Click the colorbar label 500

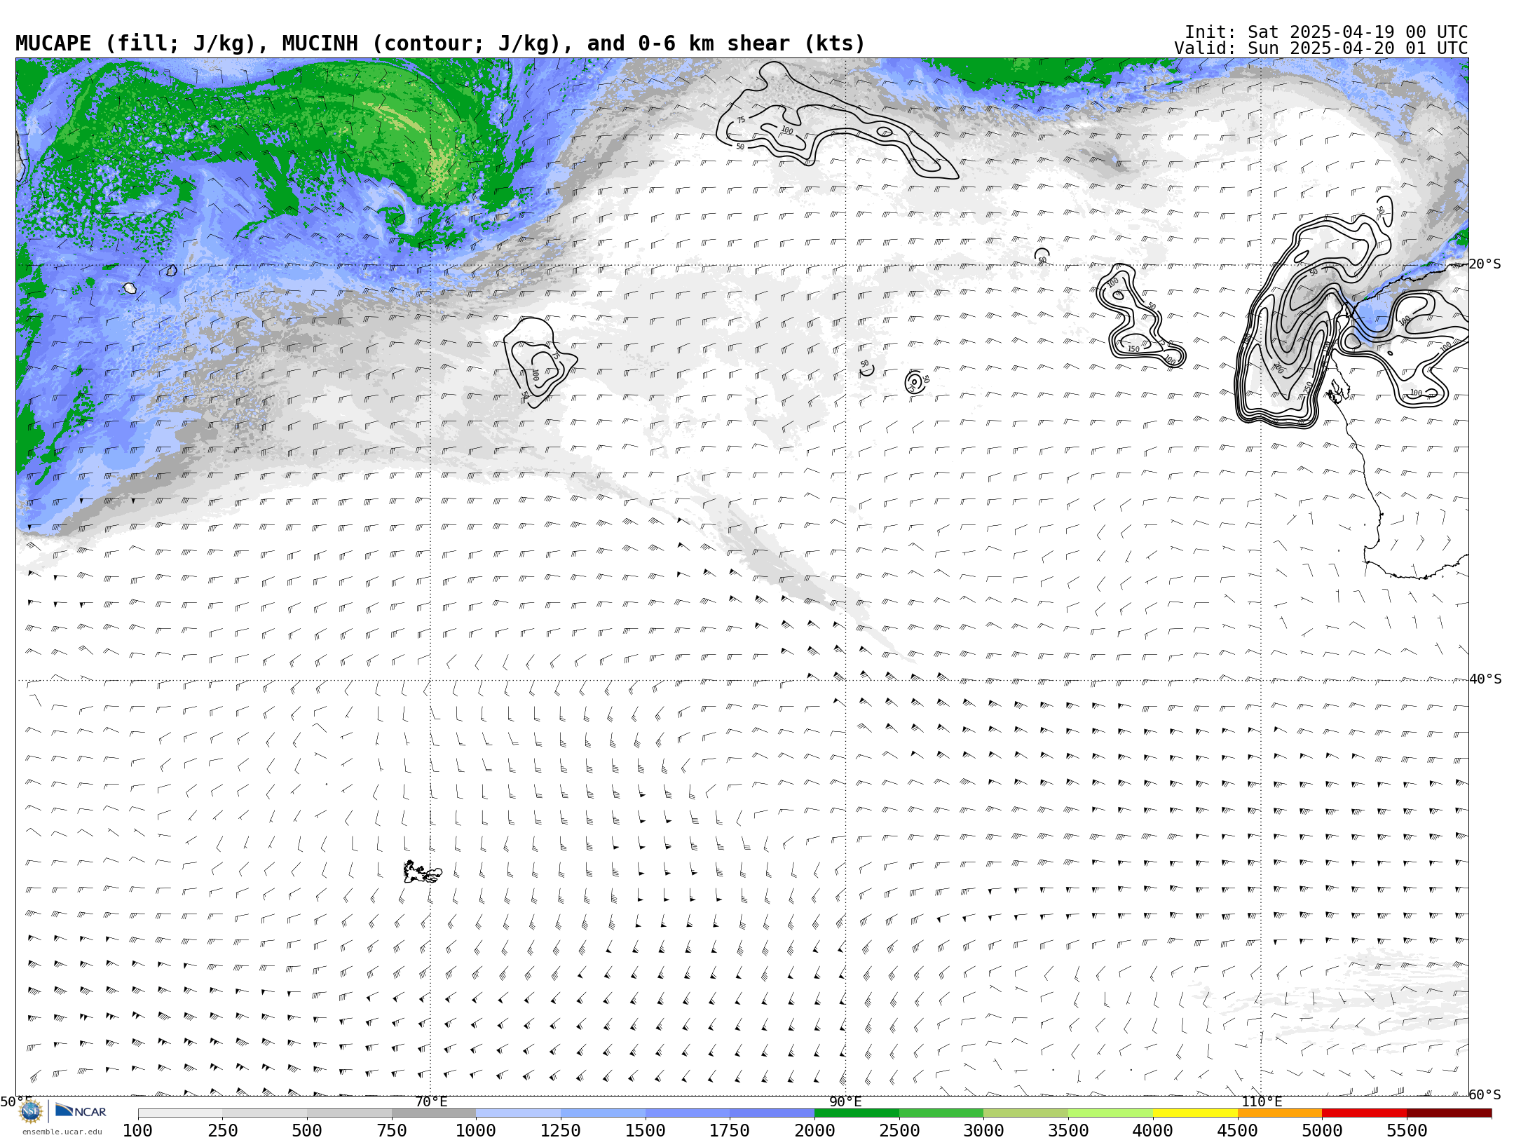[307, 1131]
